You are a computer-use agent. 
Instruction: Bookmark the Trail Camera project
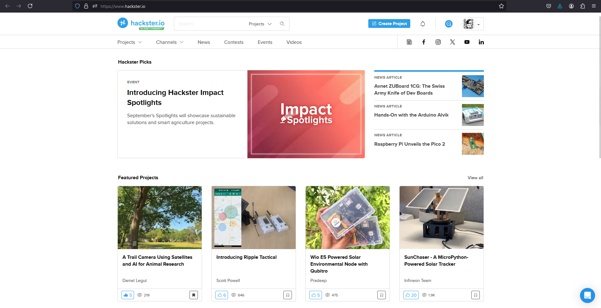pyautogui.click(x=194, y=295)
